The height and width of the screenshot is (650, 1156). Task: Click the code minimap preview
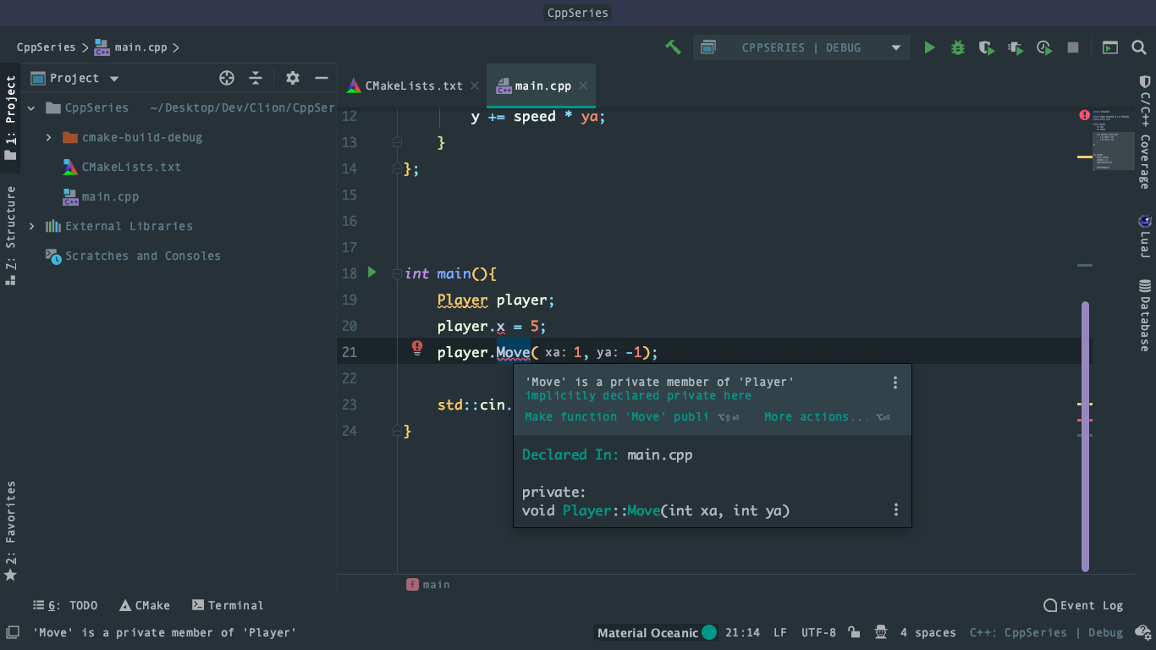tap(1113, 140)
